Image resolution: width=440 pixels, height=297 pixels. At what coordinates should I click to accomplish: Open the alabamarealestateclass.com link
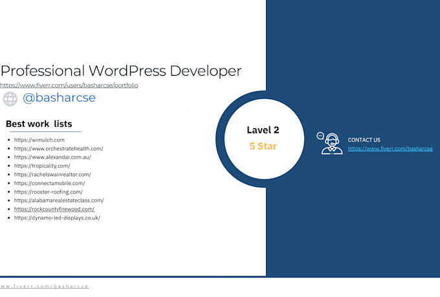click(x=59, y=201)
